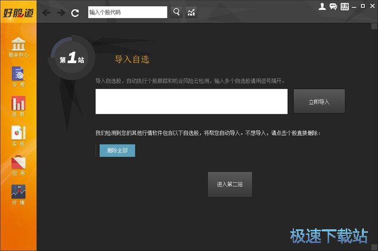Screen dimensions: 378x251
Task: Open the 应用 applications icon
Action: 18,166
